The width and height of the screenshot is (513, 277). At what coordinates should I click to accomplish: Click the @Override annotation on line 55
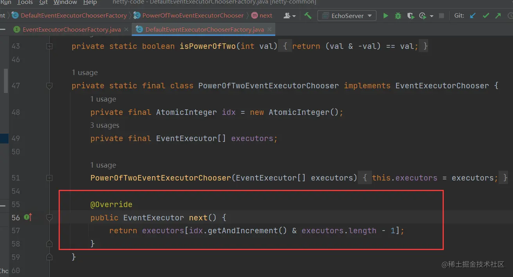(x=111, y=204)
